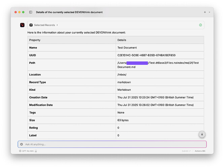
Task: Click the Creation Date row label
Action: (38, 97)
